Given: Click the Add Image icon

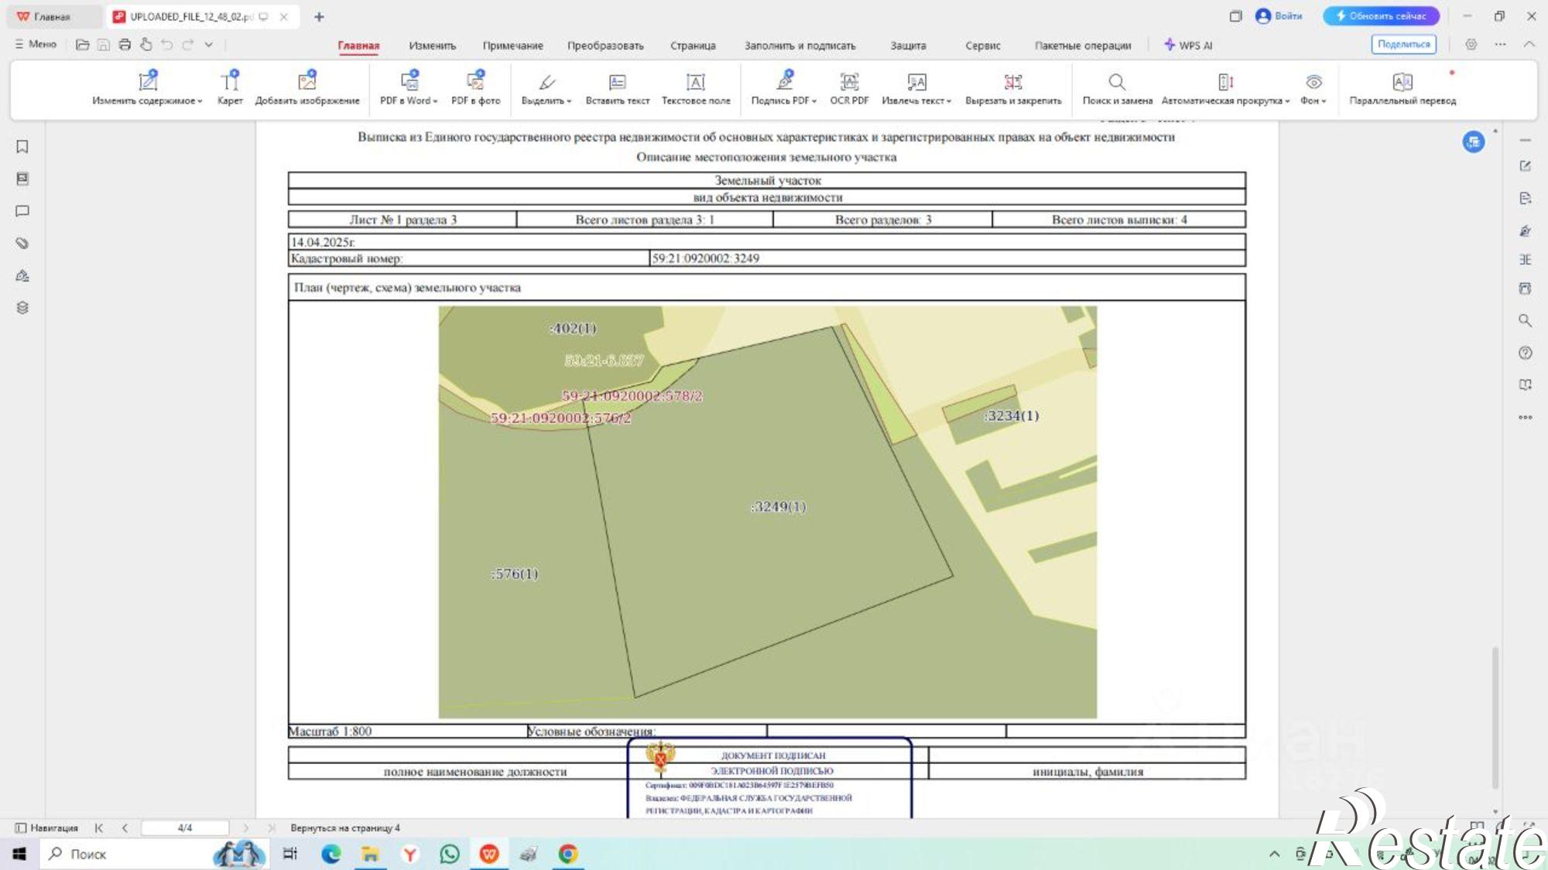Looking at the screenshot, I should [307, 80].
